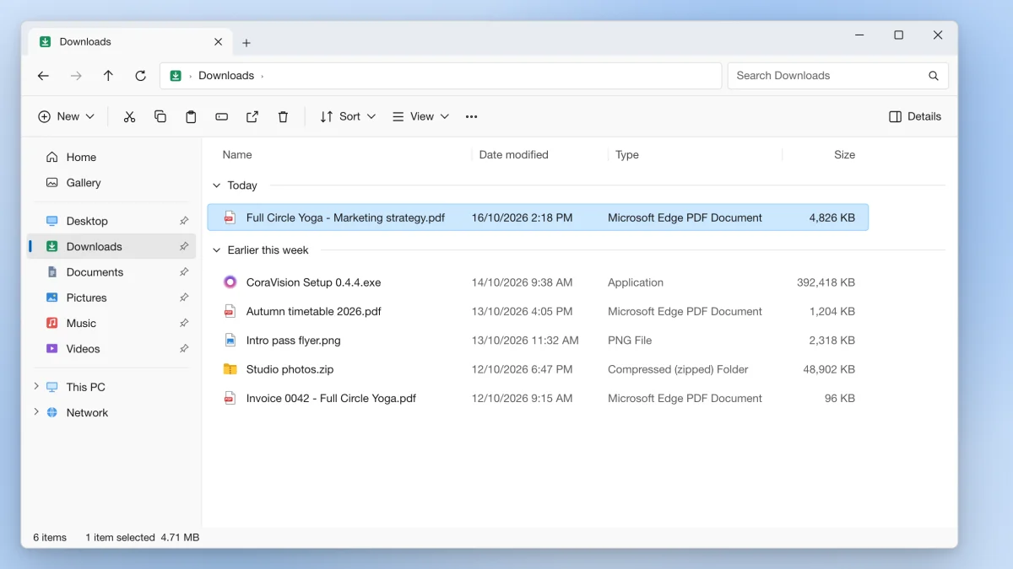Click the Cut scissors icon
The image size is (1013, 569).
[129, 116]
